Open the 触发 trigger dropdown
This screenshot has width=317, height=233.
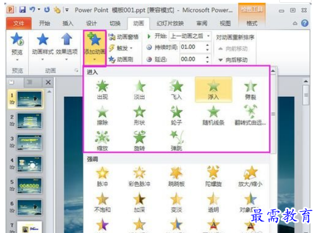pyautogui.click(x=121, y=48)
